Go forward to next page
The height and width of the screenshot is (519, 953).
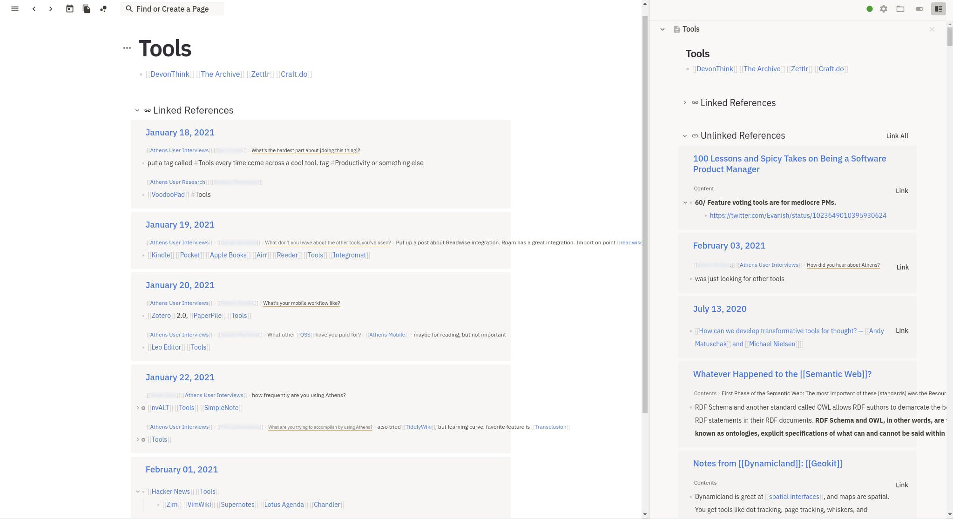click(51, 9)
